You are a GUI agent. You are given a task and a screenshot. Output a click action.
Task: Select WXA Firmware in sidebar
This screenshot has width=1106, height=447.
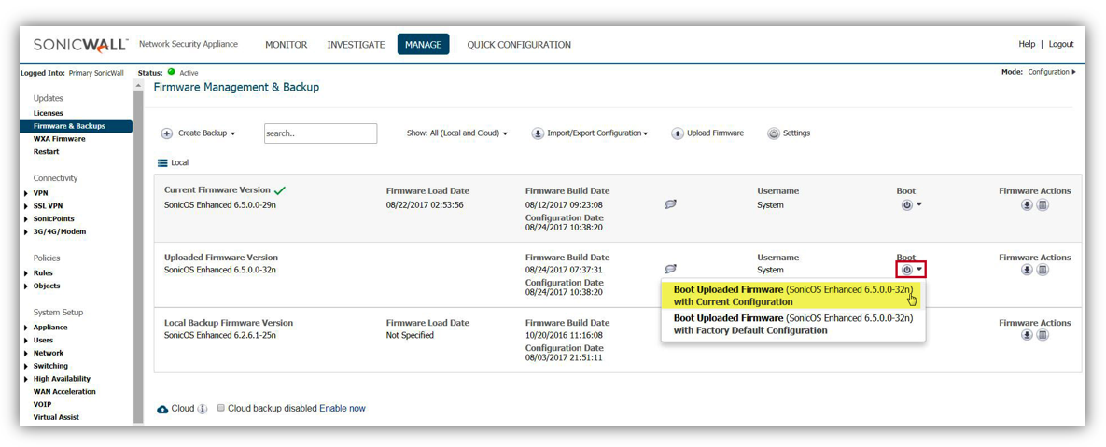tap(59, 139)
